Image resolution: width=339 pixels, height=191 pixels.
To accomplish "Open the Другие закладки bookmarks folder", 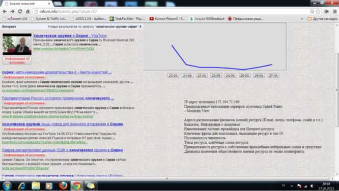I will click(322, 19).
